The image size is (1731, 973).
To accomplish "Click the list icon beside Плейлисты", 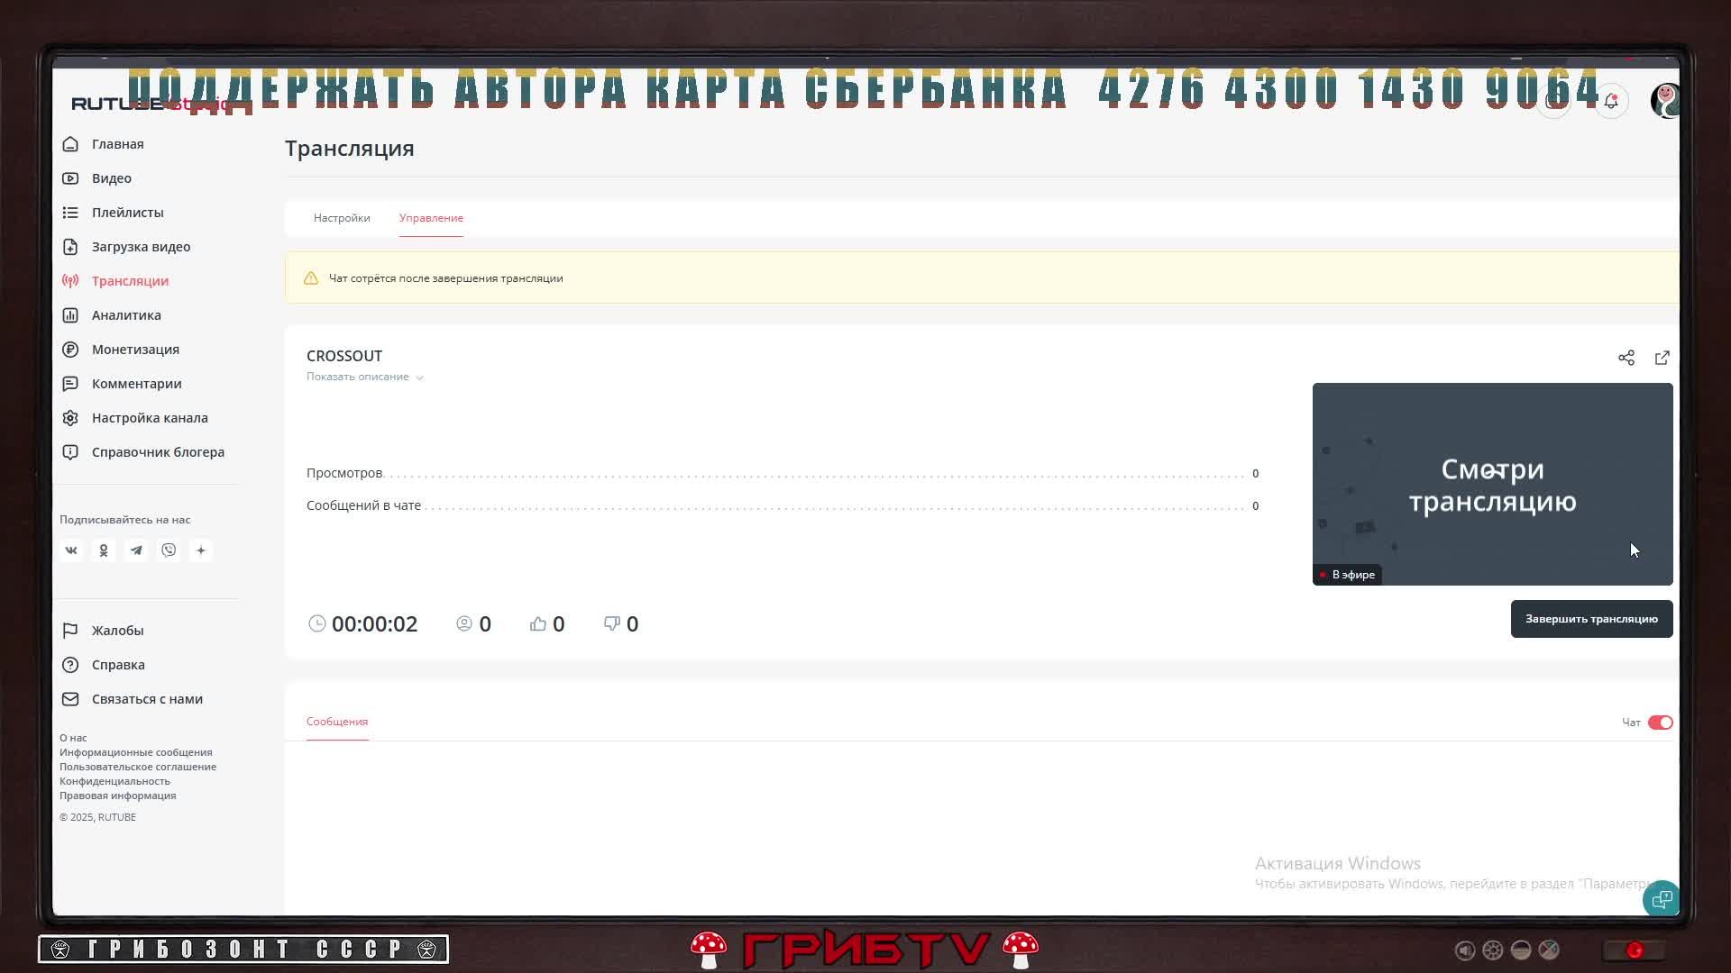I will [70, 213].
